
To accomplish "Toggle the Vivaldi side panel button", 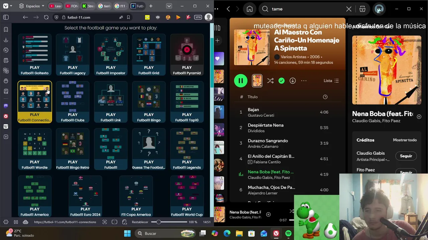I will [6, 17].
